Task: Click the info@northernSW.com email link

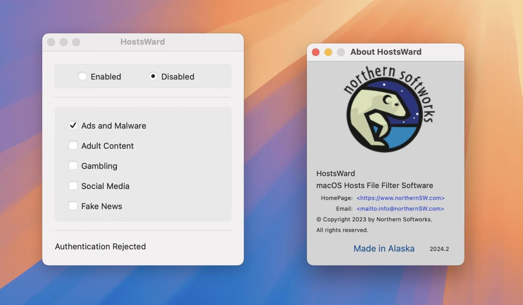Action: [400, 209]
